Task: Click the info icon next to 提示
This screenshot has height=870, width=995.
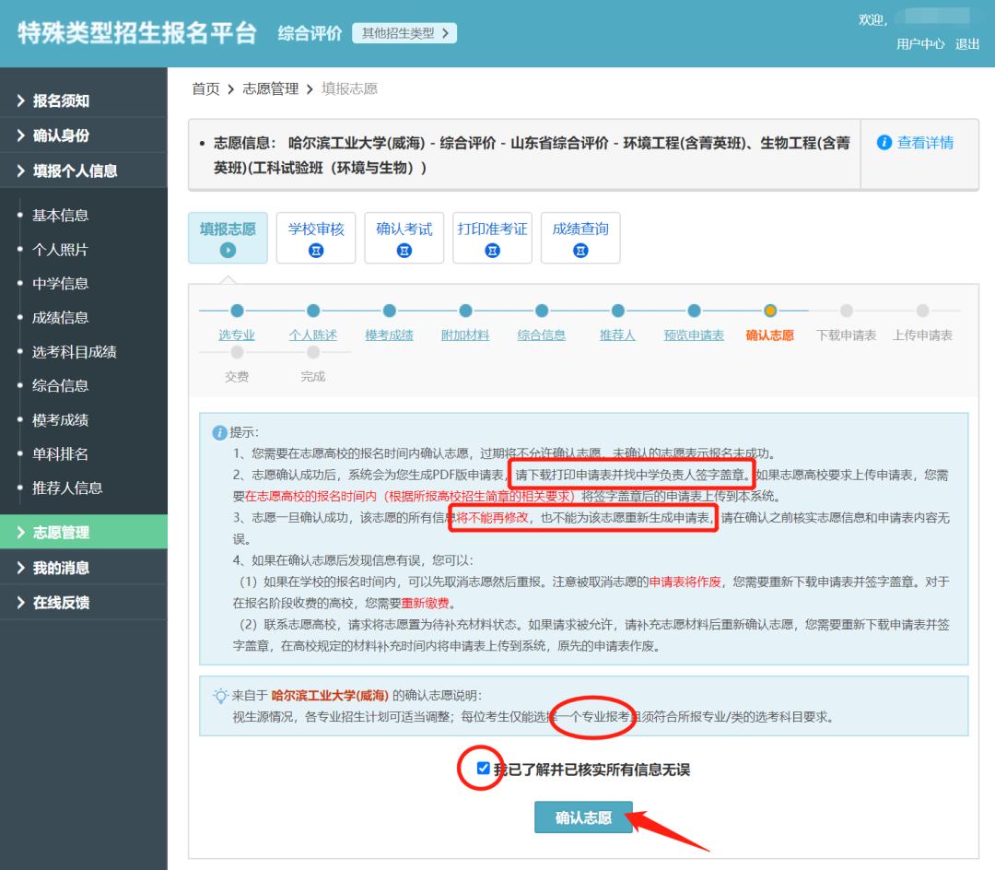Action: click(219, 433)
